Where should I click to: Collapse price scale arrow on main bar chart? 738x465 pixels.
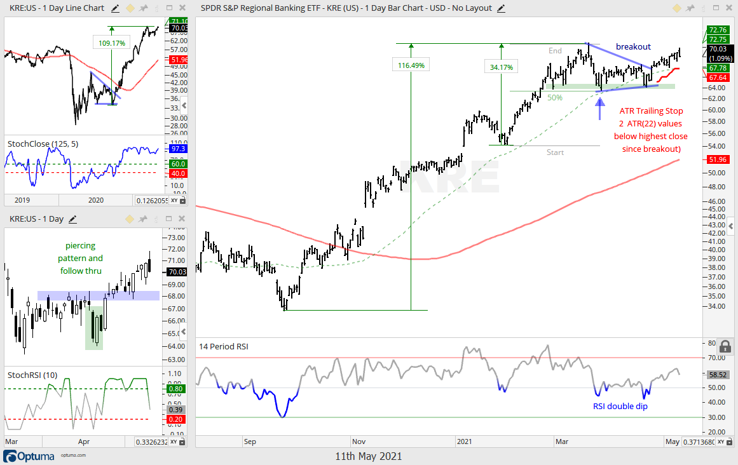(731, 227)
